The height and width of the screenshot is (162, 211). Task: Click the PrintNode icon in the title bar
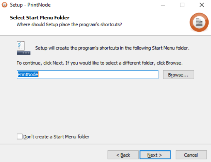[4, 5]
